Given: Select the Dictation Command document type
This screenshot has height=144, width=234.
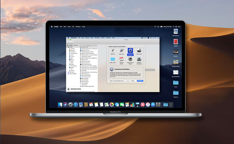Looking at the screenshot, I should (x=139, y=60).
